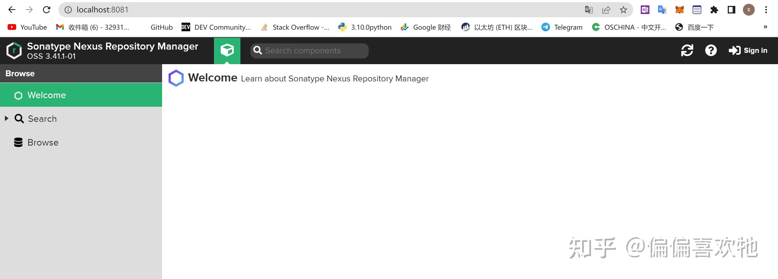Click the magnifier icon beside Search in sidebar
This screenshot has height=279, width=778.
click(19, 118)
